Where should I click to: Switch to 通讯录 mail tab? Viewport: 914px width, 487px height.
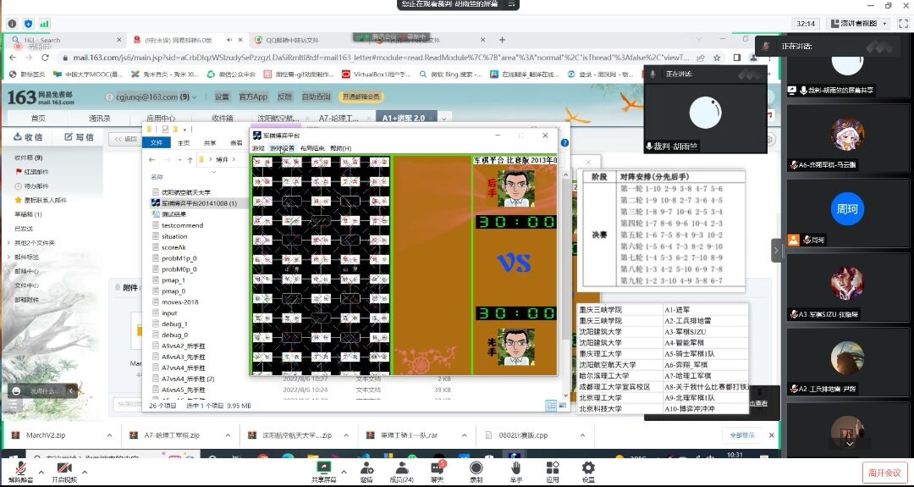tap(100, 118)
